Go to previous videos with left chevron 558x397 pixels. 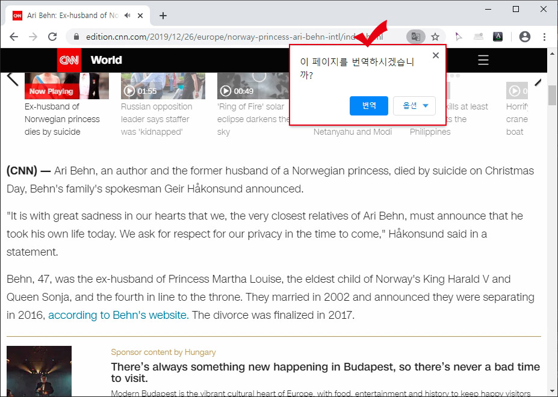(13, 79)
